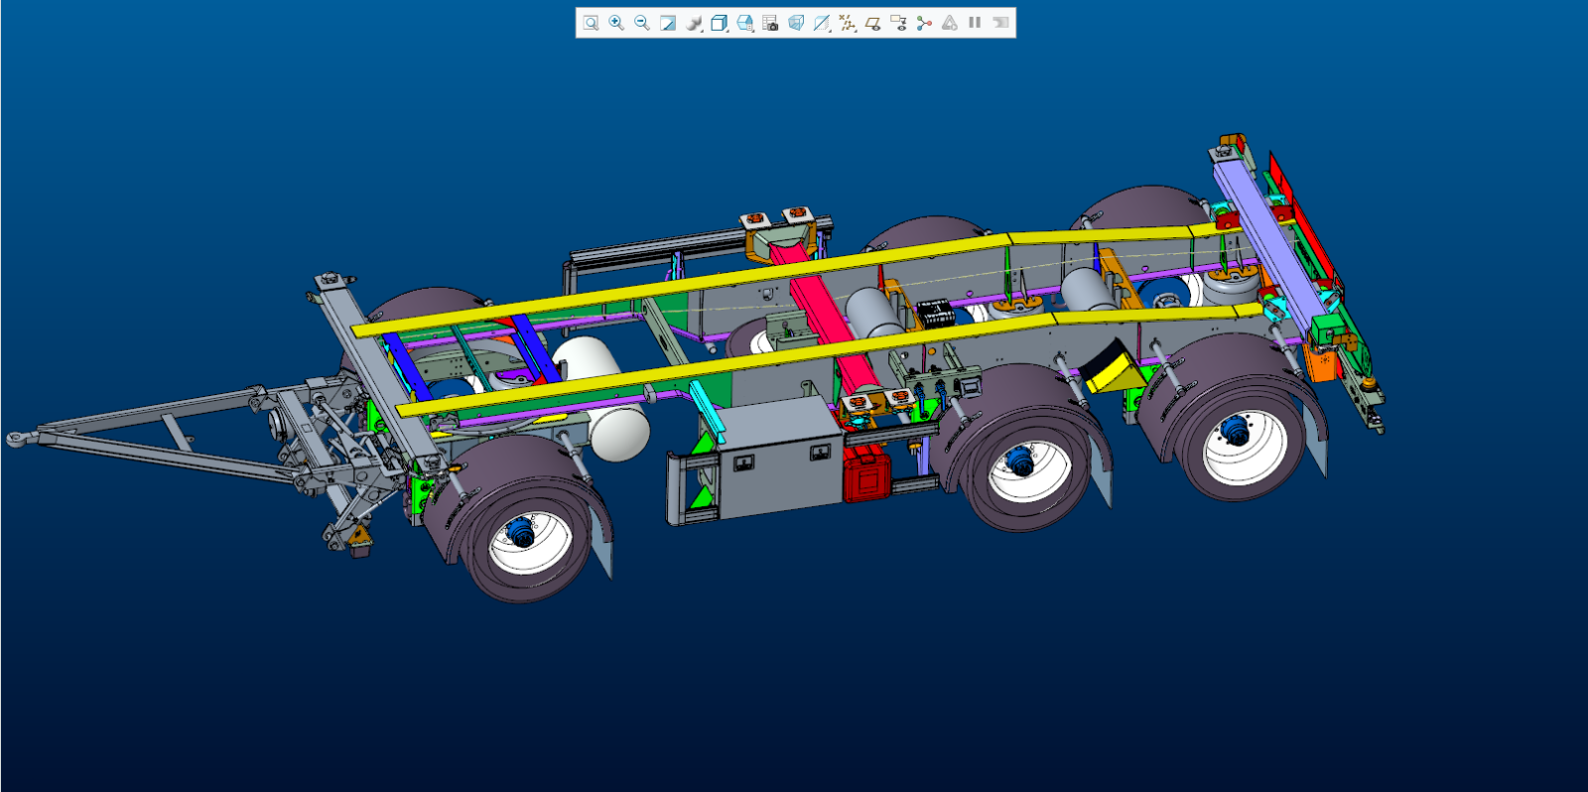The height and width of the screenshot is (792, 1588).
Task: Open the View Manager camera-table icon
Action: pos(770,23)
